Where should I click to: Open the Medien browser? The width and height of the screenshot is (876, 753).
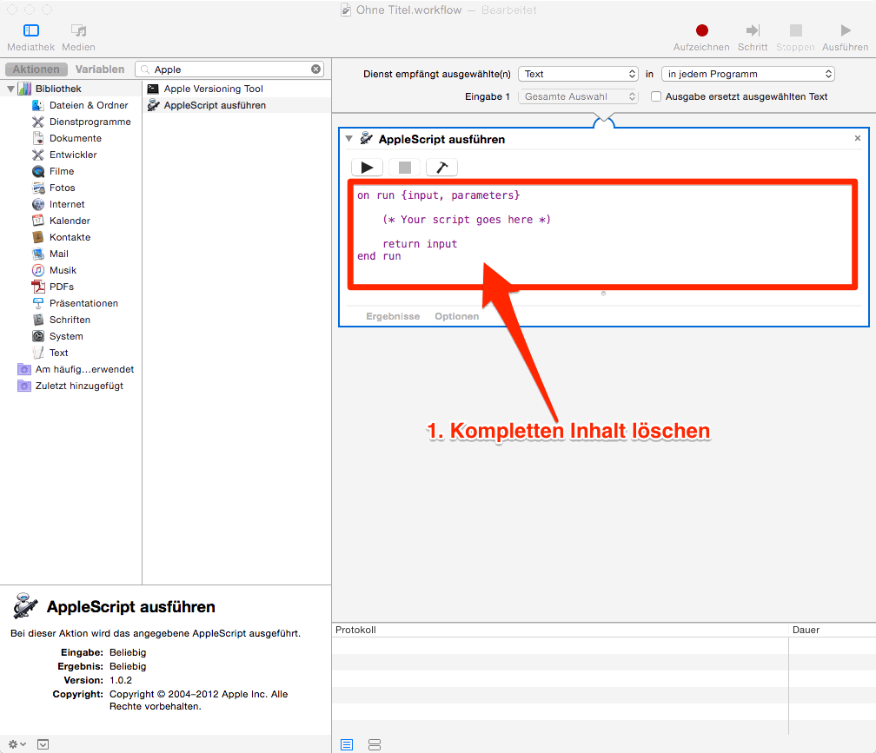click(78, 31)
